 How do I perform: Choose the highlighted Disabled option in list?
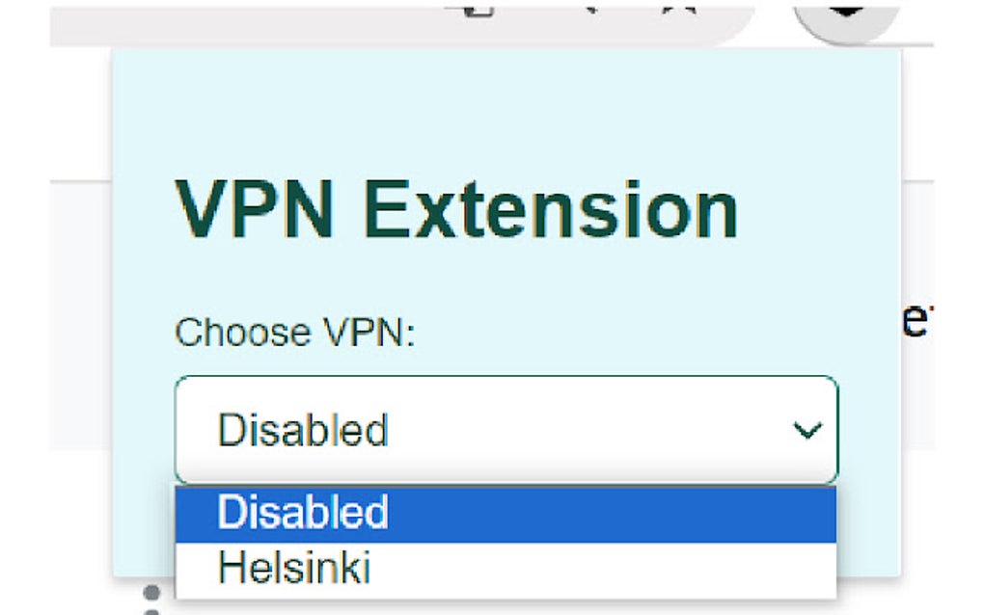tap(303, 512)
